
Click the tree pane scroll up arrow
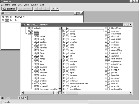pyautogui.click(x=60, y=28)
